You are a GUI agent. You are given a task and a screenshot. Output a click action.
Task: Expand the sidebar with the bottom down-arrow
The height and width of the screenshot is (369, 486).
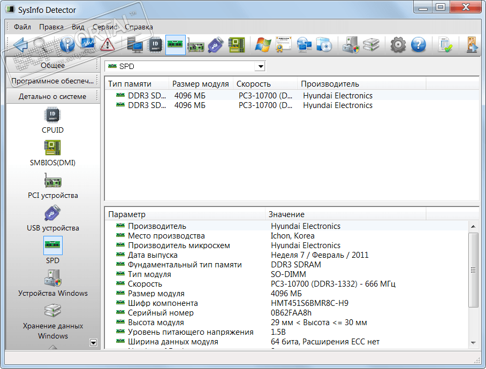pos(93,343)
